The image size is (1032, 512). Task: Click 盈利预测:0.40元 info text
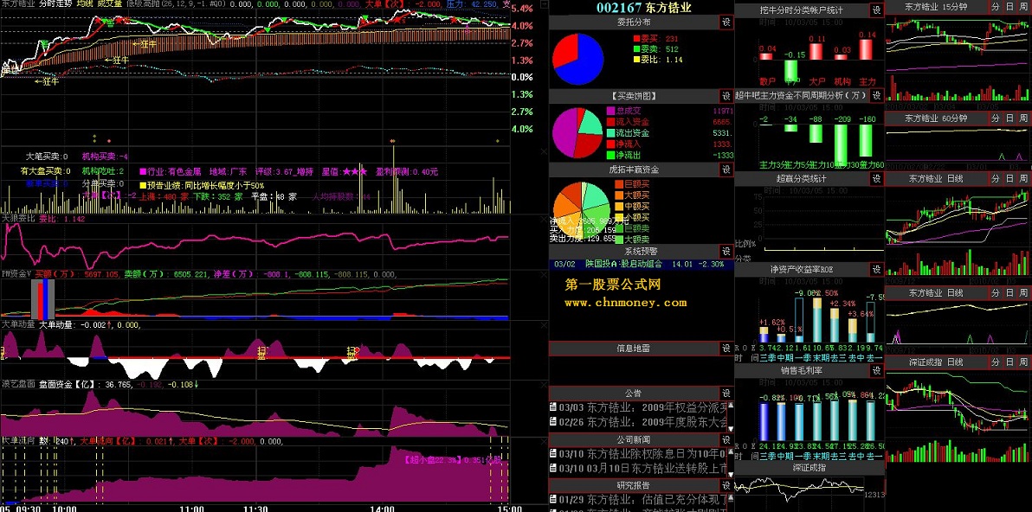pyautogui.click(x=406, y=171)
